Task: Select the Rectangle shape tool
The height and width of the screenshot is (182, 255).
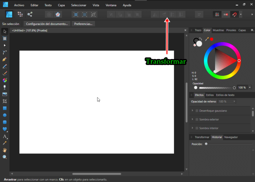Action: pyautogui.click(x=5, y=108)
